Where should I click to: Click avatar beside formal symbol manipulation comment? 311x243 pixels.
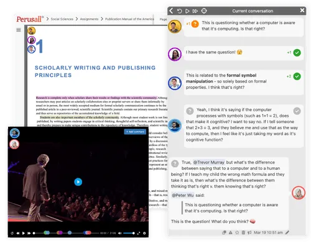coord(175,83)
